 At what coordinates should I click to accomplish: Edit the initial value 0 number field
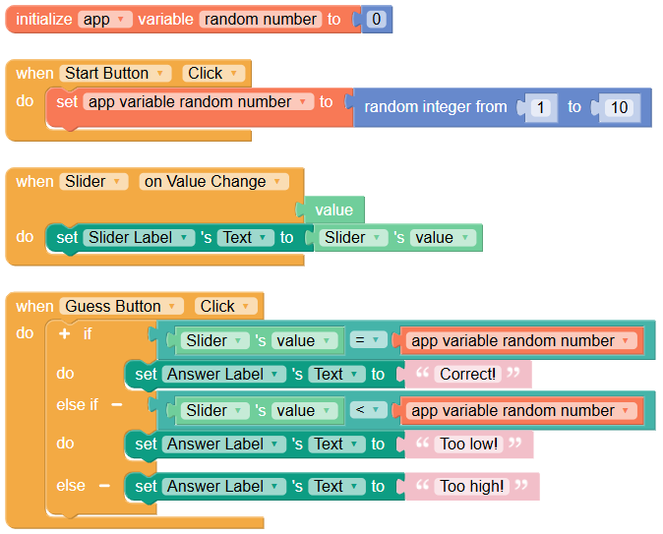coord(377,20)
